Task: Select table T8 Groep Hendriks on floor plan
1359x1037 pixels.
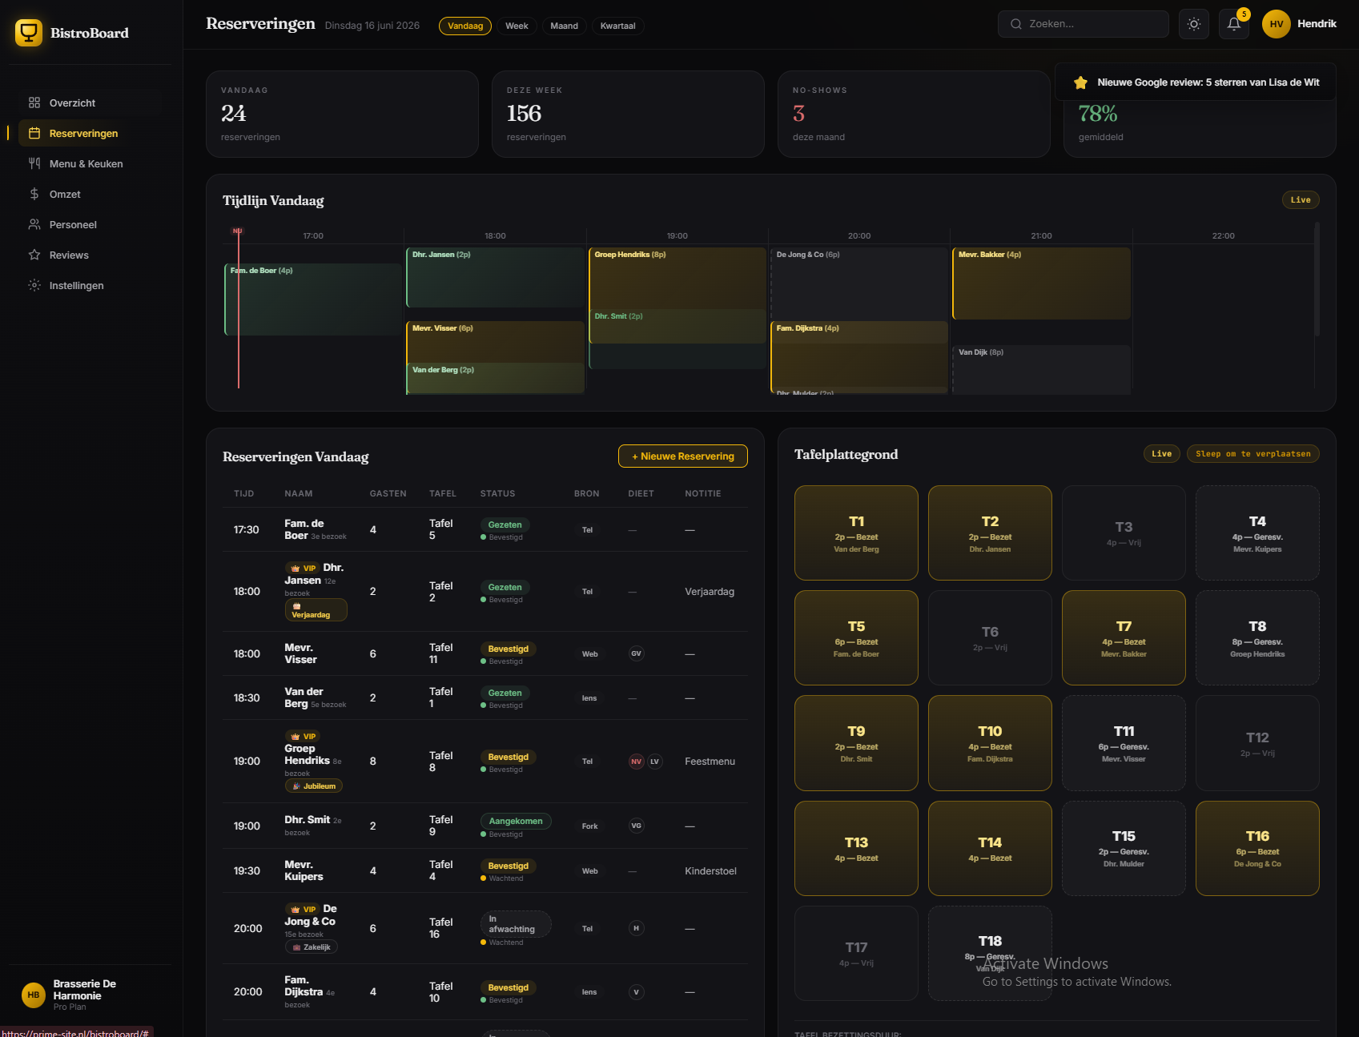Action: point(1257,638)
